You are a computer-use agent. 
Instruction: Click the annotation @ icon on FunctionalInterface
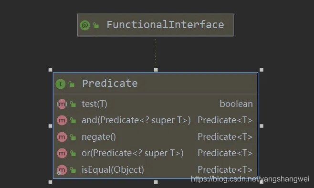85,25
